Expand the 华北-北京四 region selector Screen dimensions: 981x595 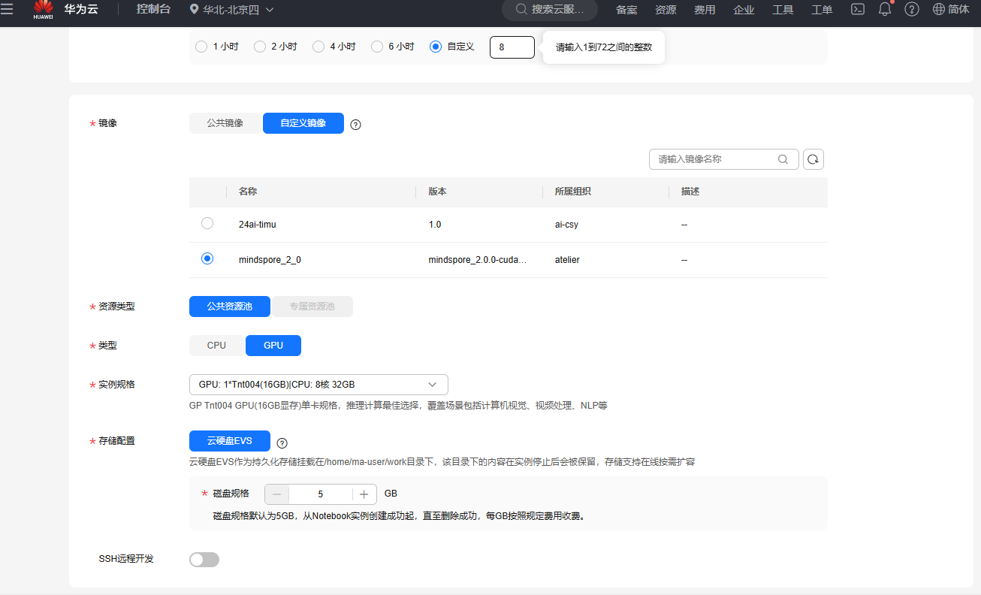pyautogui.click(x=231, y=10)
